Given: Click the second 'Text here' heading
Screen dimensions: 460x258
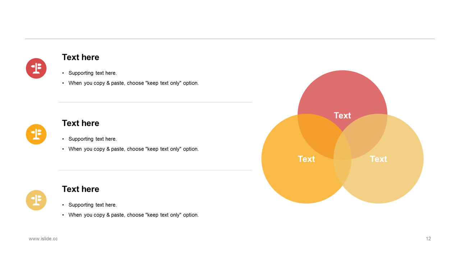Looking at the screenshot, I should click(80, 123).
